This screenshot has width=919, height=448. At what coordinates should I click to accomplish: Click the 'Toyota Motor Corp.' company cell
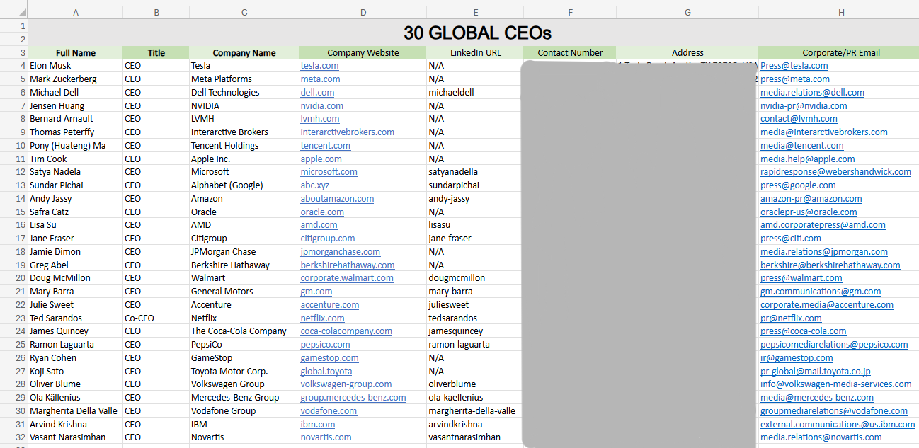(x=244, y=371)
